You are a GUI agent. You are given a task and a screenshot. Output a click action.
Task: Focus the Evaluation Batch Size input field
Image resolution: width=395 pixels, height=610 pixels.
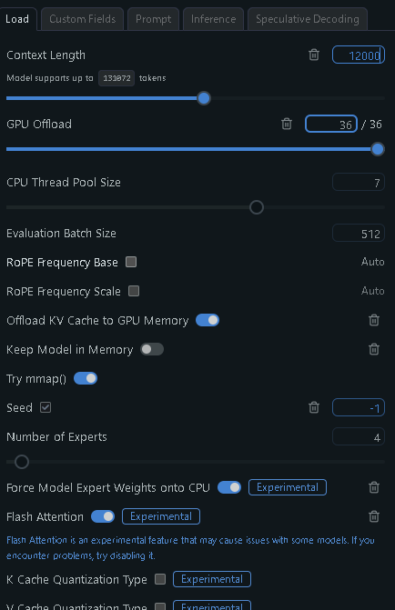click(359, 234)
